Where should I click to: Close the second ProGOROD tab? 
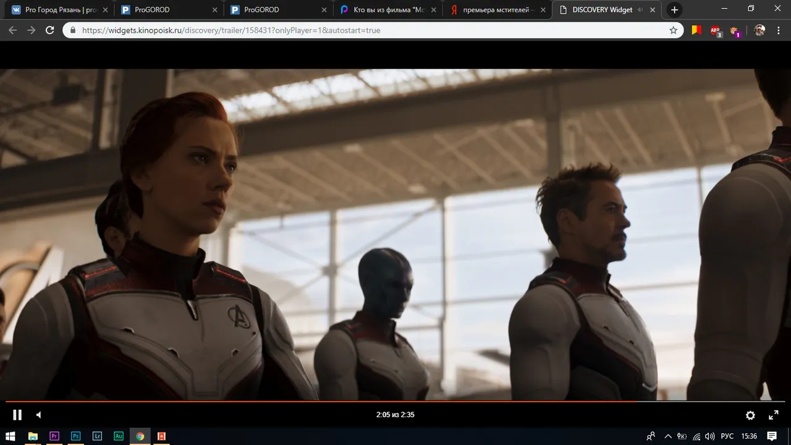click(x=324, y=10)
